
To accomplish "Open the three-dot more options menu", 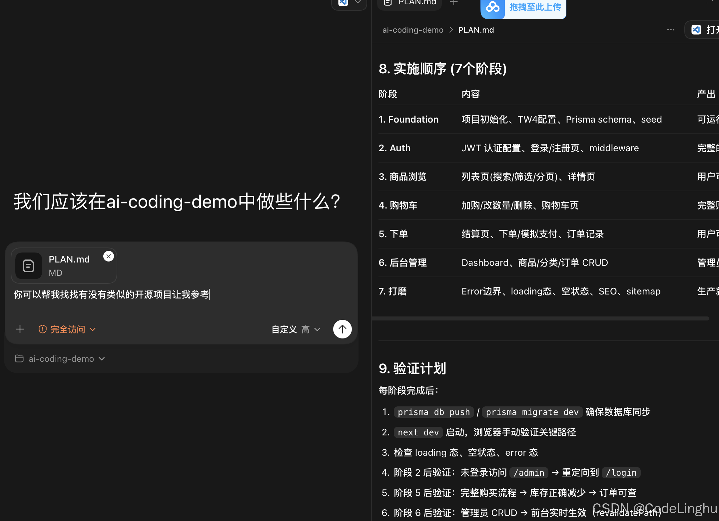I will point(671,30).
